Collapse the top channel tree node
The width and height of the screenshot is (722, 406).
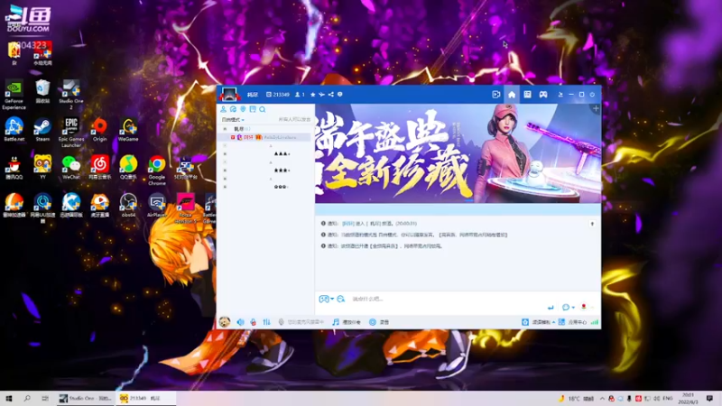coord(225,129)
